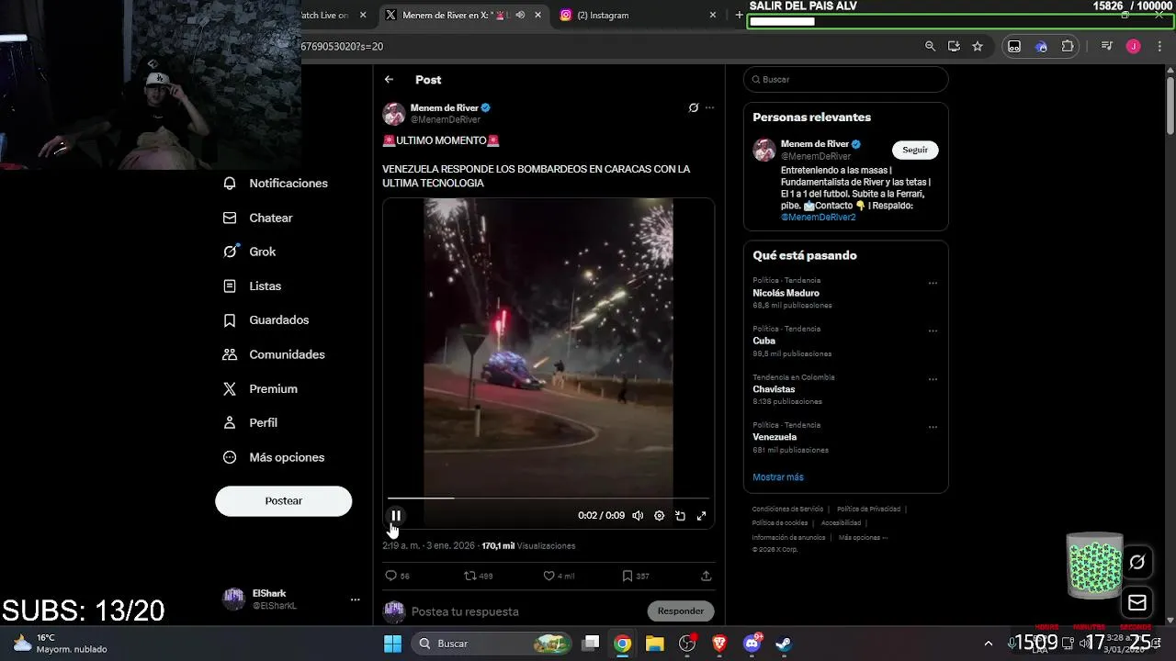This screenshot has width=1176, height=661.
Task: Go back using the Post arrow
Action: 389,80
